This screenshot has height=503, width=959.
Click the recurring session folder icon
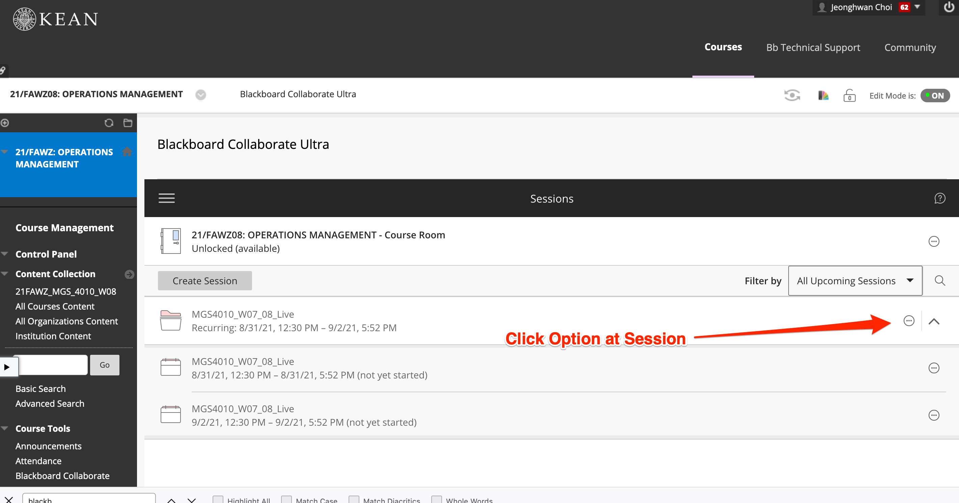tap(171, 321)
